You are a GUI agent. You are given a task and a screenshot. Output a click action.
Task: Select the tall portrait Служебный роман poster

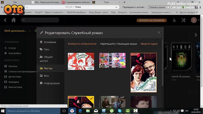(144, 73)
